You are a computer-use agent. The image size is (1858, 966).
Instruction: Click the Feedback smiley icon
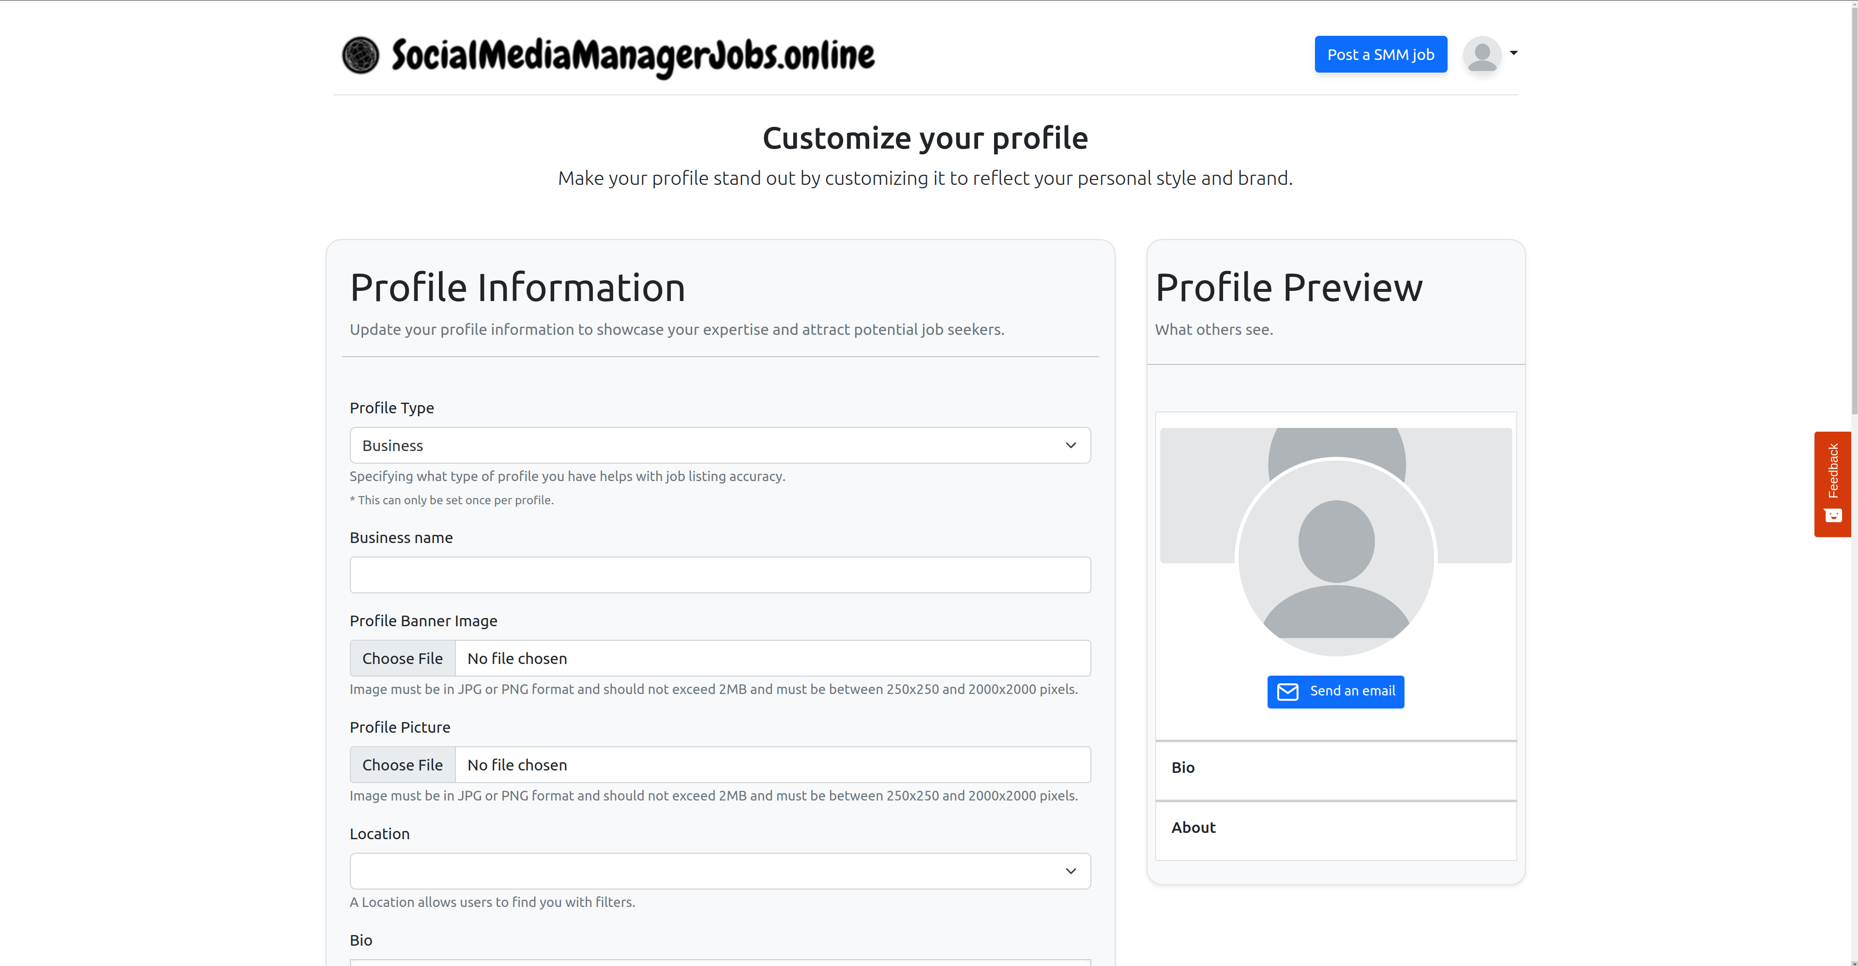(x=1833, y=515)
